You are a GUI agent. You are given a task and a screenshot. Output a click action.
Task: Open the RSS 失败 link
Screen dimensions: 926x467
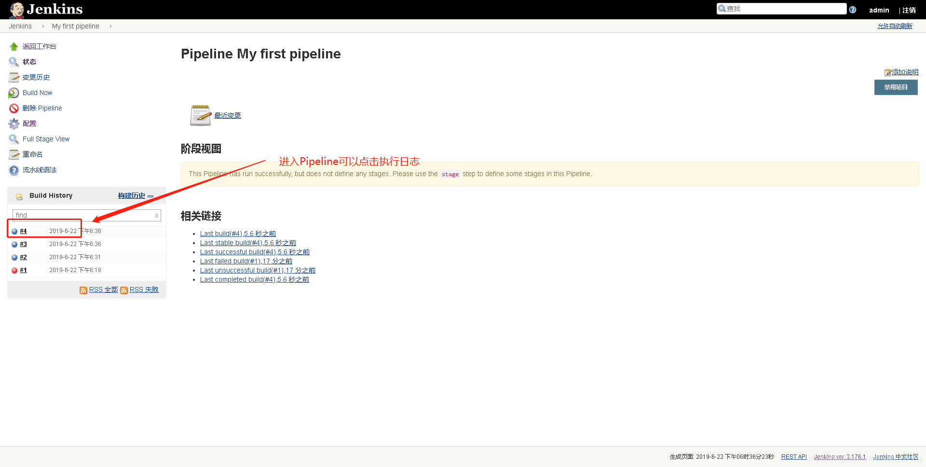144,289
